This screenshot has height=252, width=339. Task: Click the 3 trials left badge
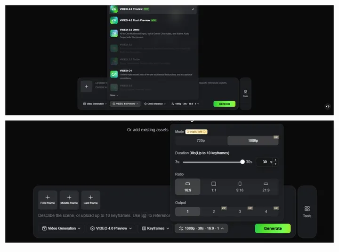[x=196, y=132]
